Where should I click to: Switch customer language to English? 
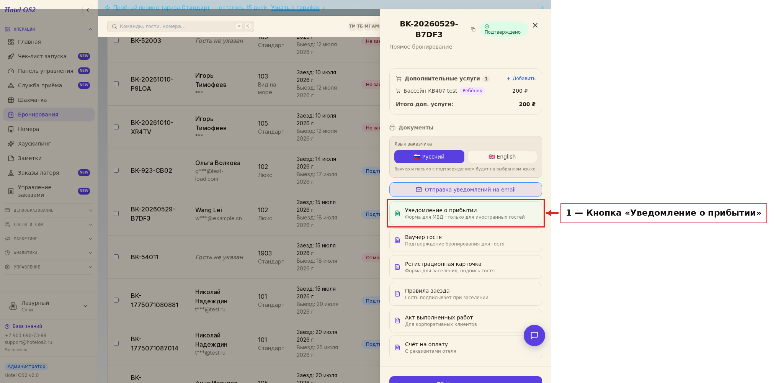tap(502, 157)
